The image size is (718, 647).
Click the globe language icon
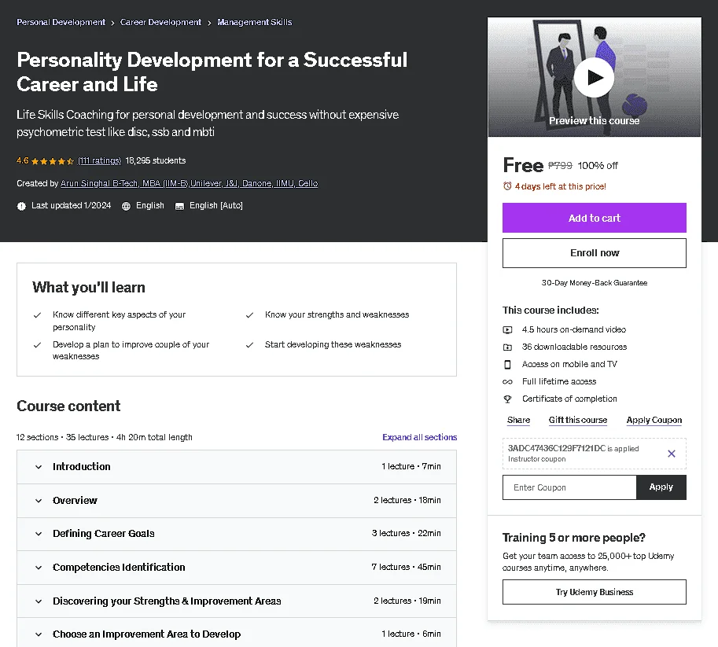click(x=126, y=206)
